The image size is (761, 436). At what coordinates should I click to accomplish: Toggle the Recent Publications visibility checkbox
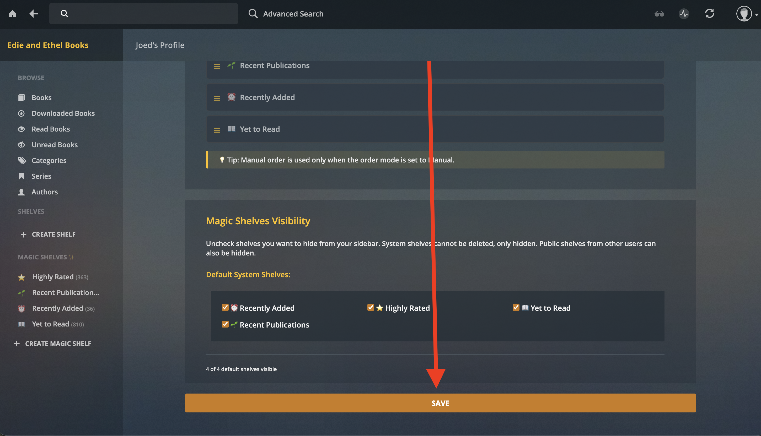click(x=225, y=324)
